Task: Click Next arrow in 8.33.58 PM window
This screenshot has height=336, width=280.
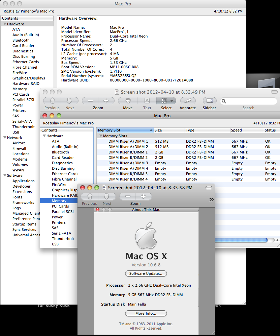Action: click(107, 196)
